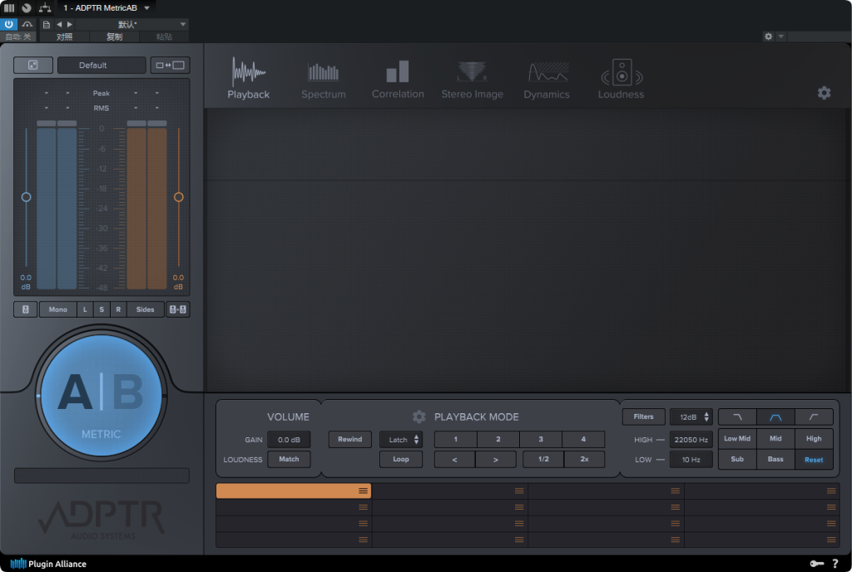Toggle the Filters button

coord(643,417)
